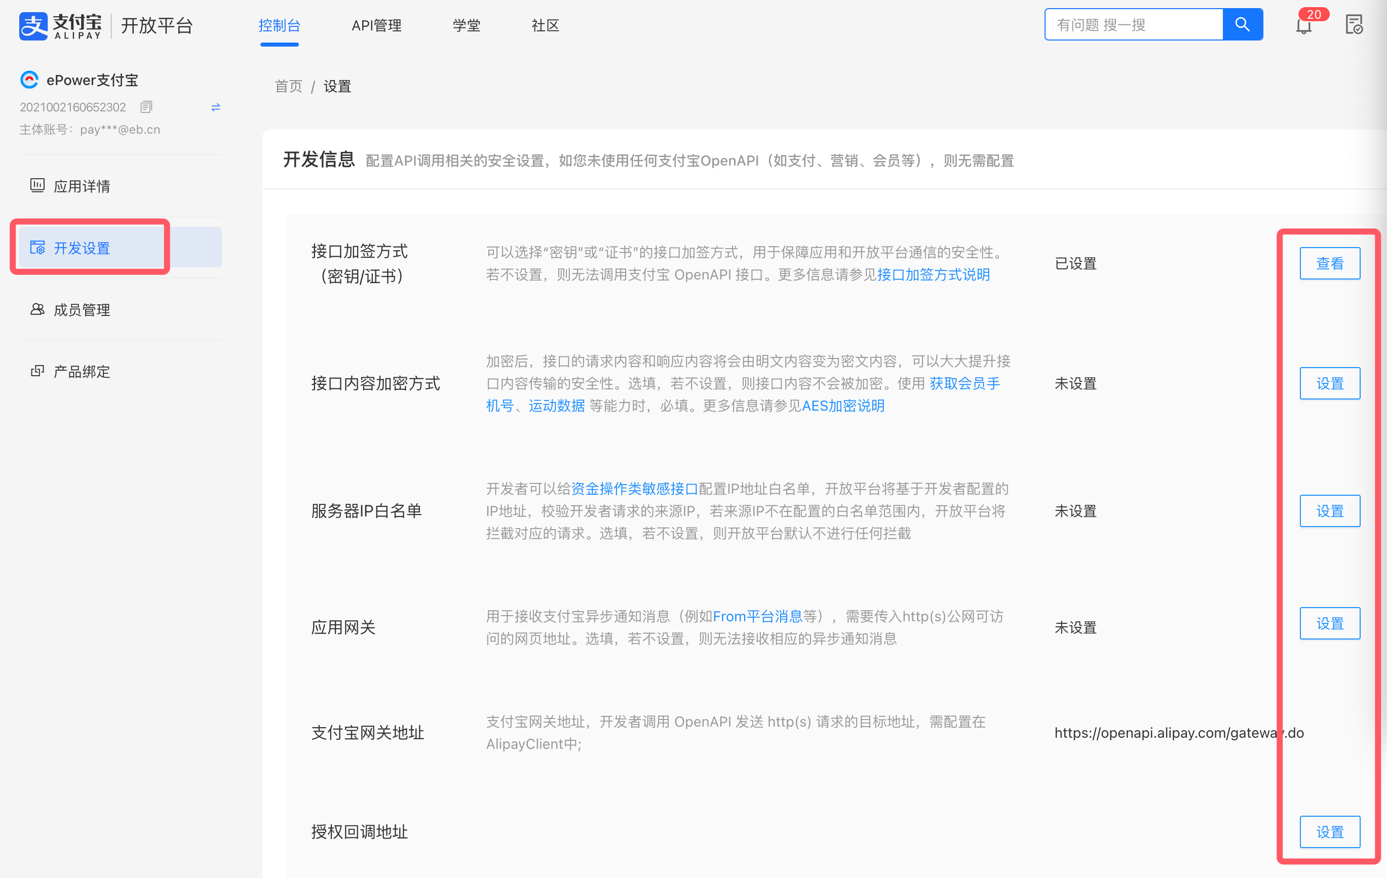Focus the 有问题 搜一搜 search field
This screenshot has height=878, width=1387.
point(1134,25)
